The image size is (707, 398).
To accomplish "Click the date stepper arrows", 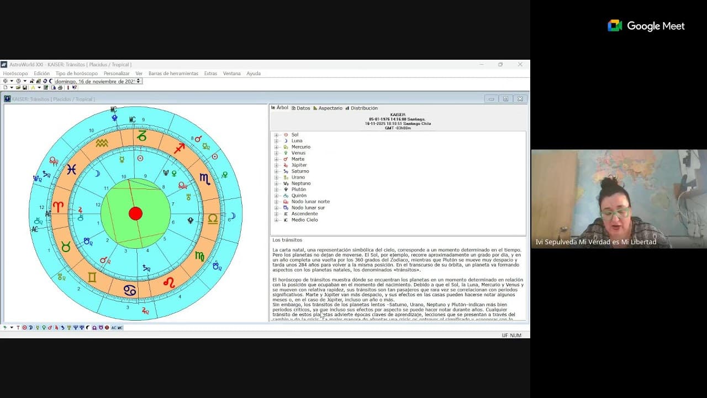I will 138,81.
